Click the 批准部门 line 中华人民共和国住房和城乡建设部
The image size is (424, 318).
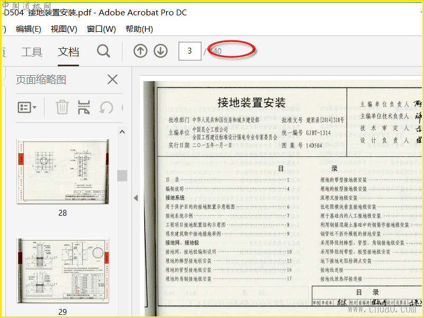(x=226, y=120)
